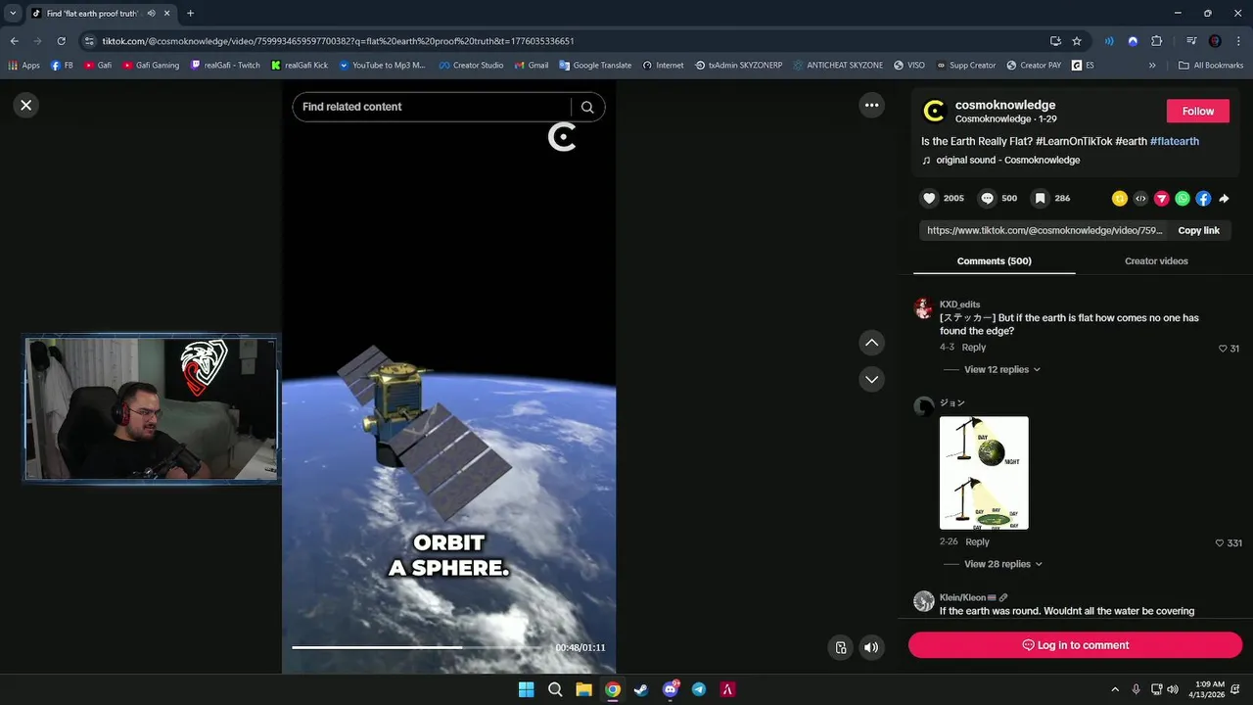Expand View 12 replies

pos(1001,369)
